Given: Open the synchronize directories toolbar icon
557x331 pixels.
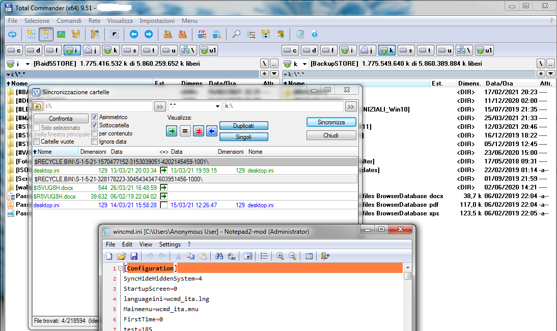Looking at the screenshot, I should click(x=266, y=35).
